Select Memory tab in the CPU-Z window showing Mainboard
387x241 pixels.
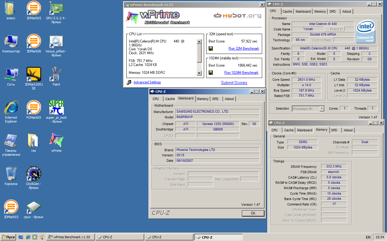coord(203,99)
